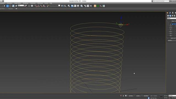The height and width of the screenshot is (99, 176).
Task: Toggle the window/crossing selection icon
Action: click(4, 6)
